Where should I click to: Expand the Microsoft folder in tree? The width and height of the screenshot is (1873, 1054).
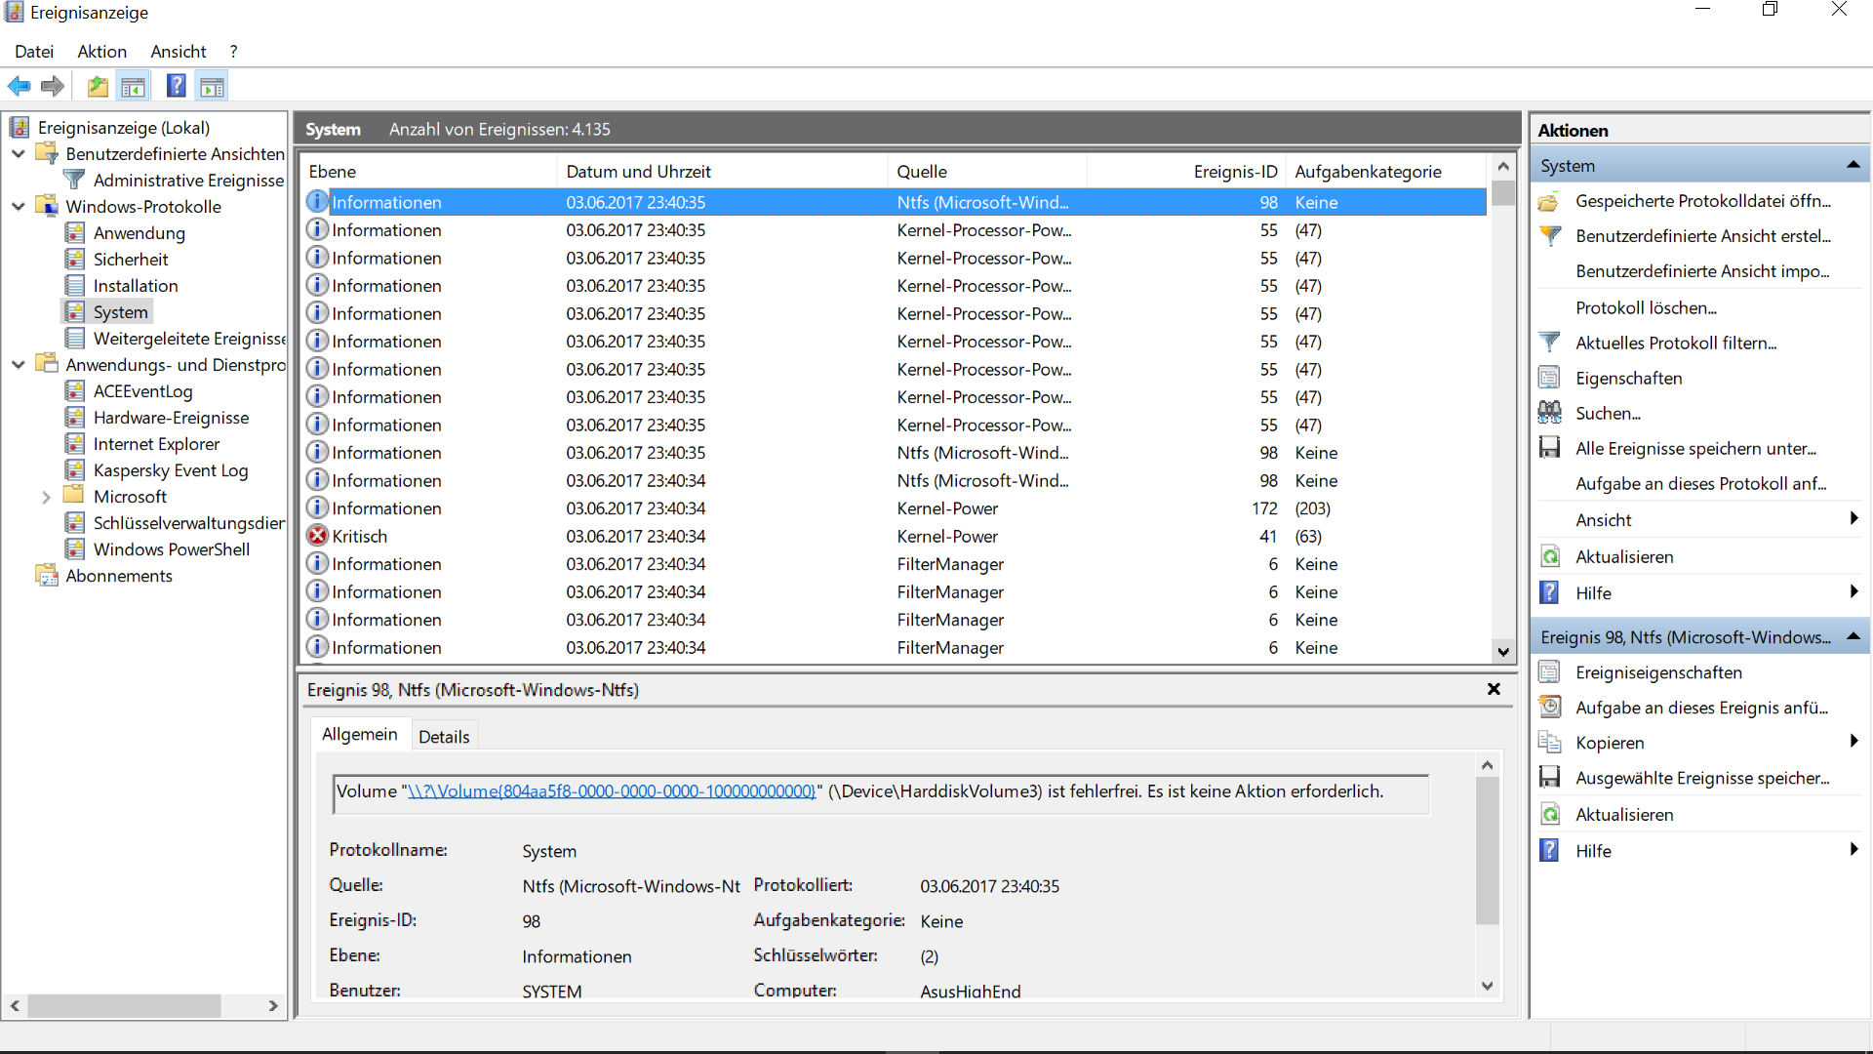point(46,497)
